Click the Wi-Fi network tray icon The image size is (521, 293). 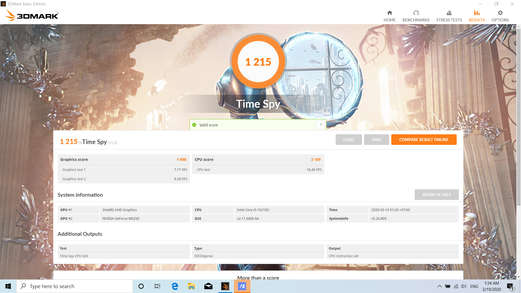456,286
